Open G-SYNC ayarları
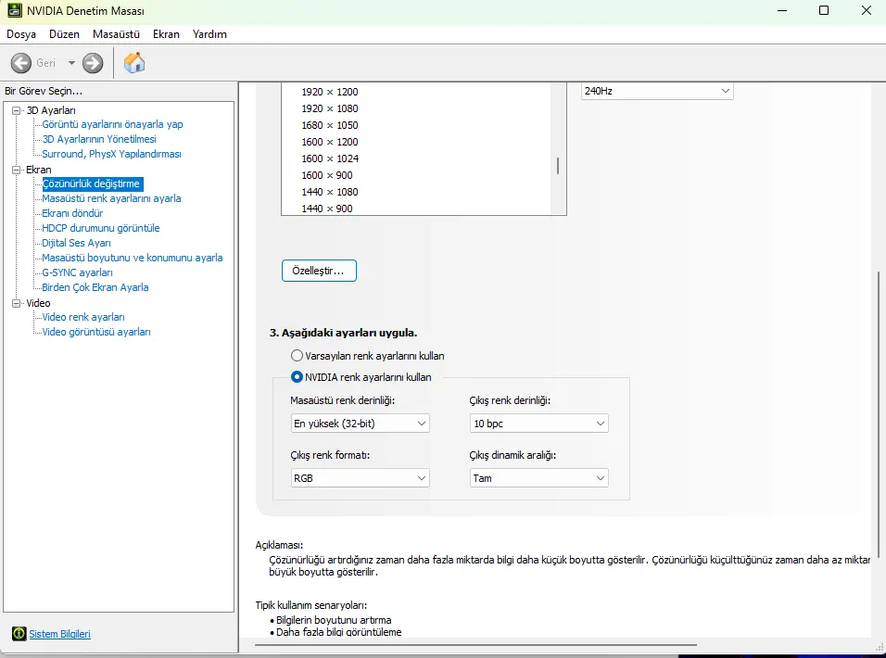The image size is (886, 658). pos(77,272)
